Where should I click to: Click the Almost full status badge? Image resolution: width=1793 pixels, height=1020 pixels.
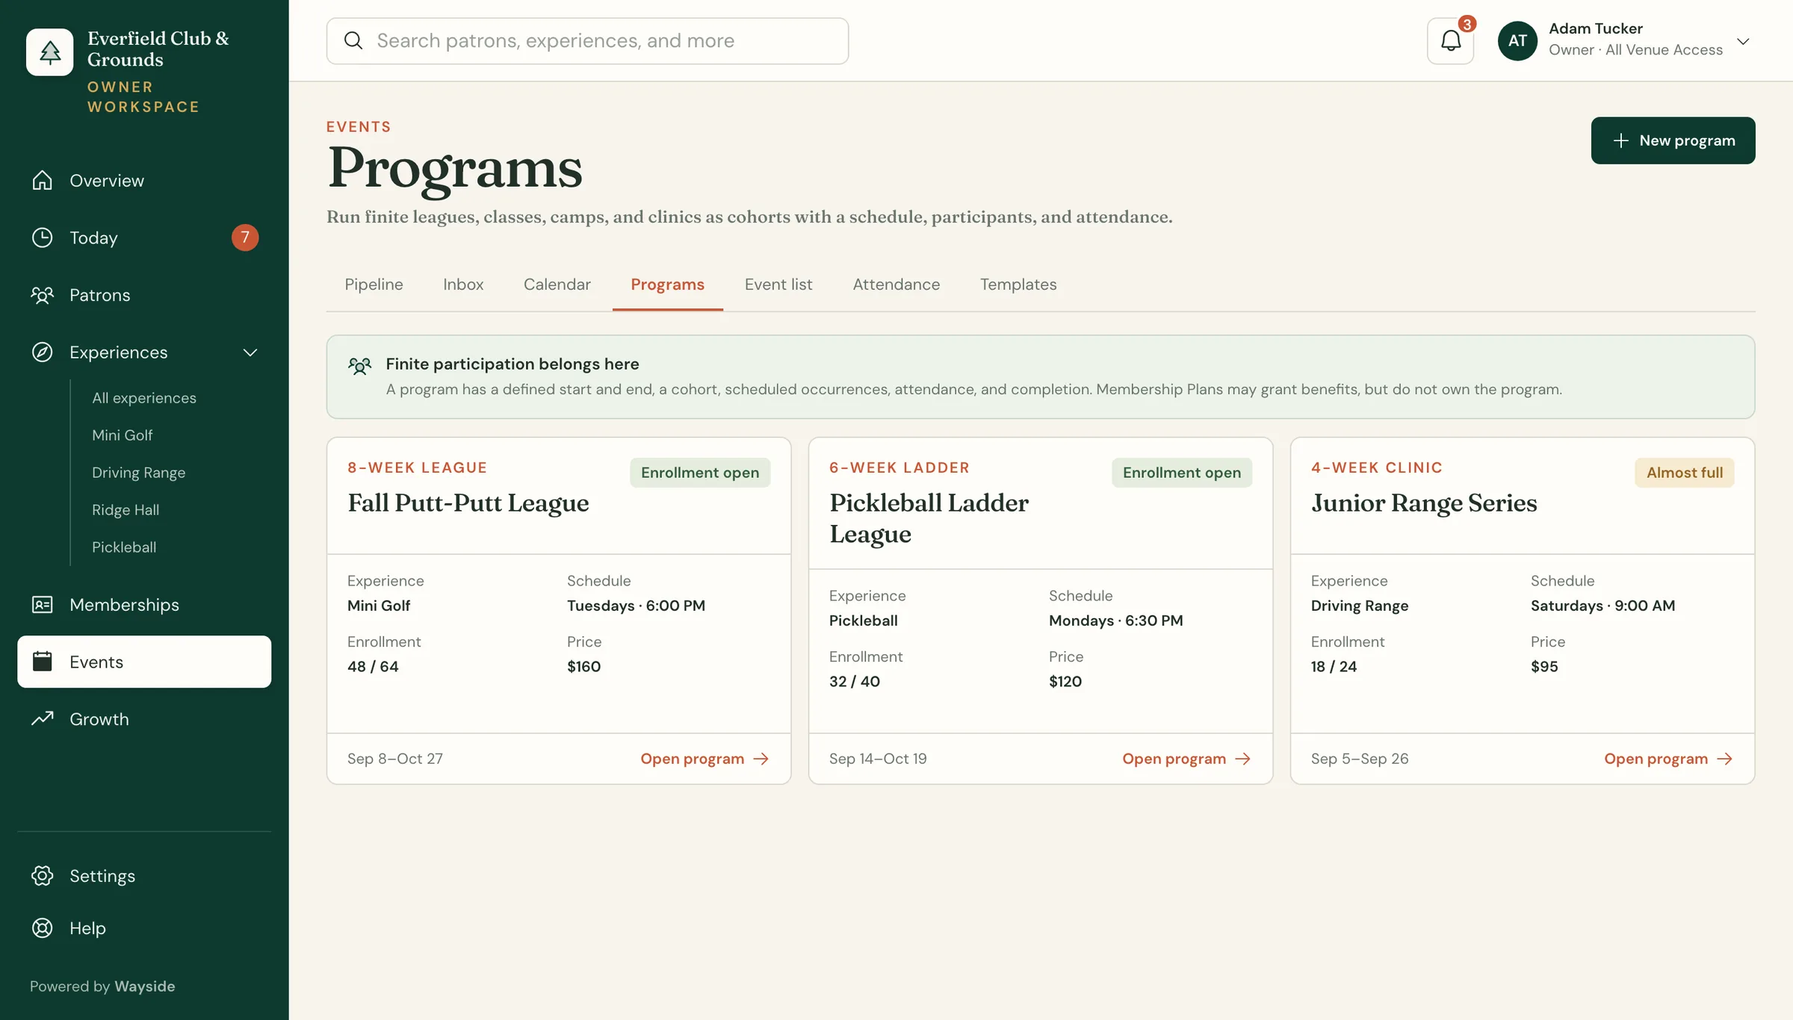[x=1684, y=473]
